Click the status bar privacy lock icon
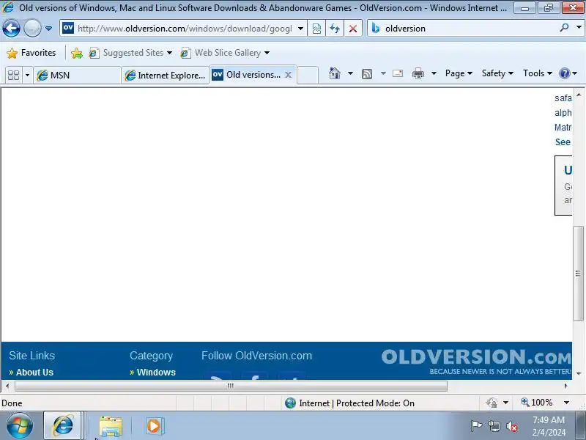Screen dimensions: 586x440 coord(491,403)
